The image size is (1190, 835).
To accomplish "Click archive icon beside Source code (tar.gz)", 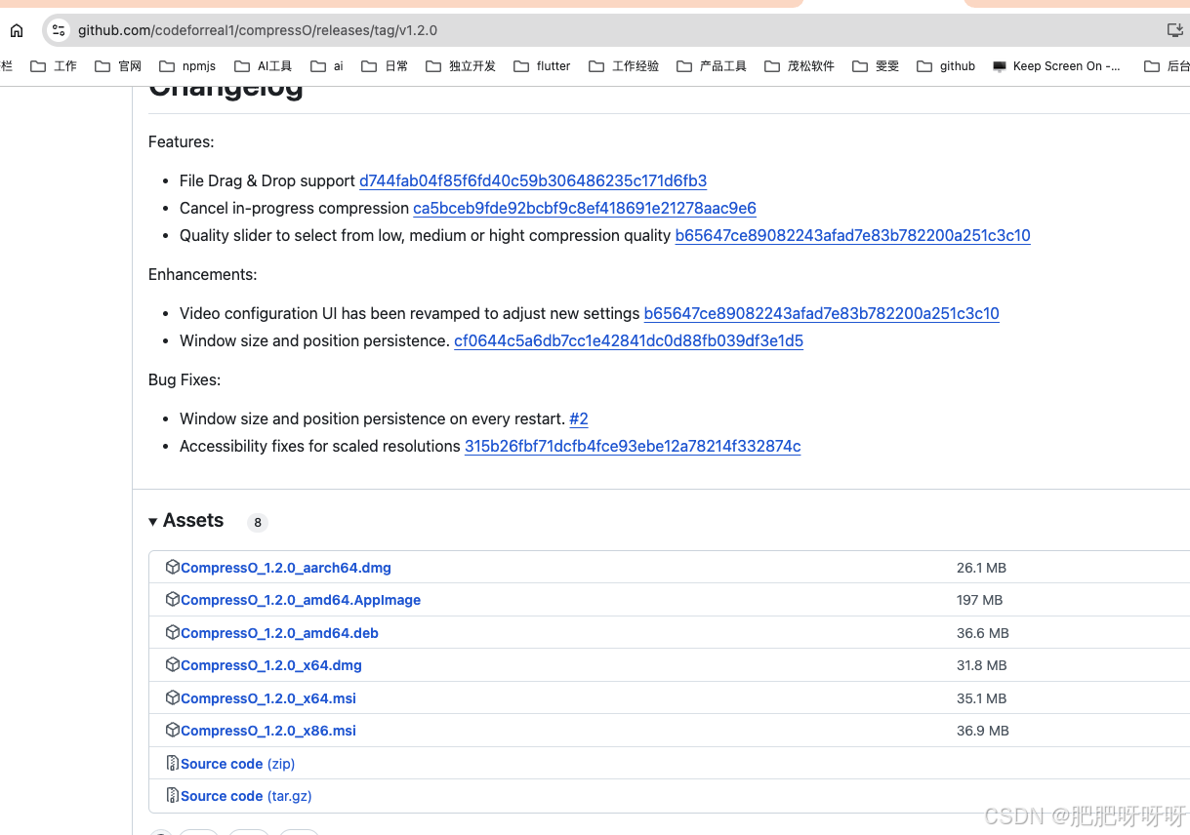I will 173,795.
